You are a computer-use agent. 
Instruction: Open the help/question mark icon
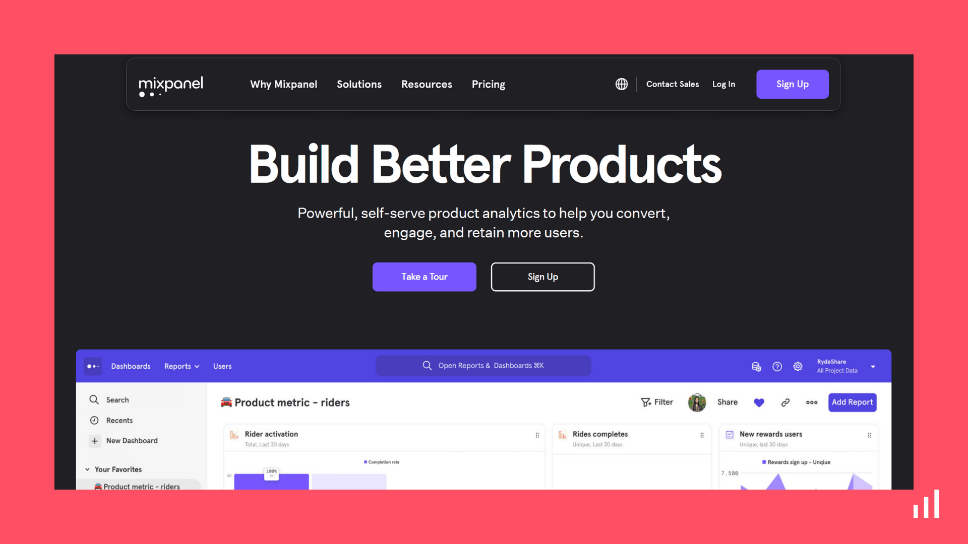click(776, 366)
